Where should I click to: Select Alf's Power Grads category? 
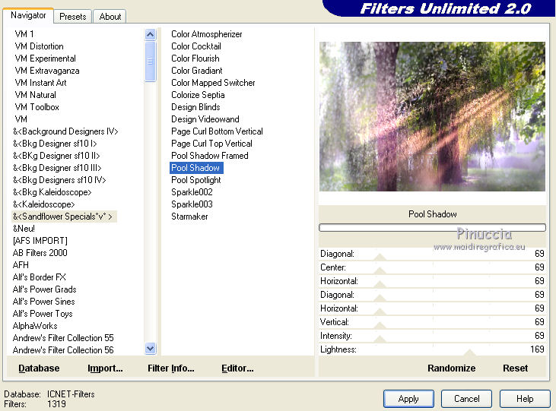pyautogui.click(x=45, y=289)
